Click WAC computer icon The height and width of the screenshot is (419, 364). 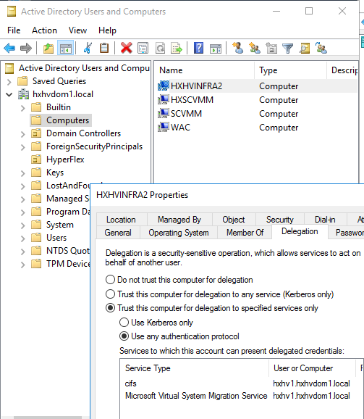[164, 127]
